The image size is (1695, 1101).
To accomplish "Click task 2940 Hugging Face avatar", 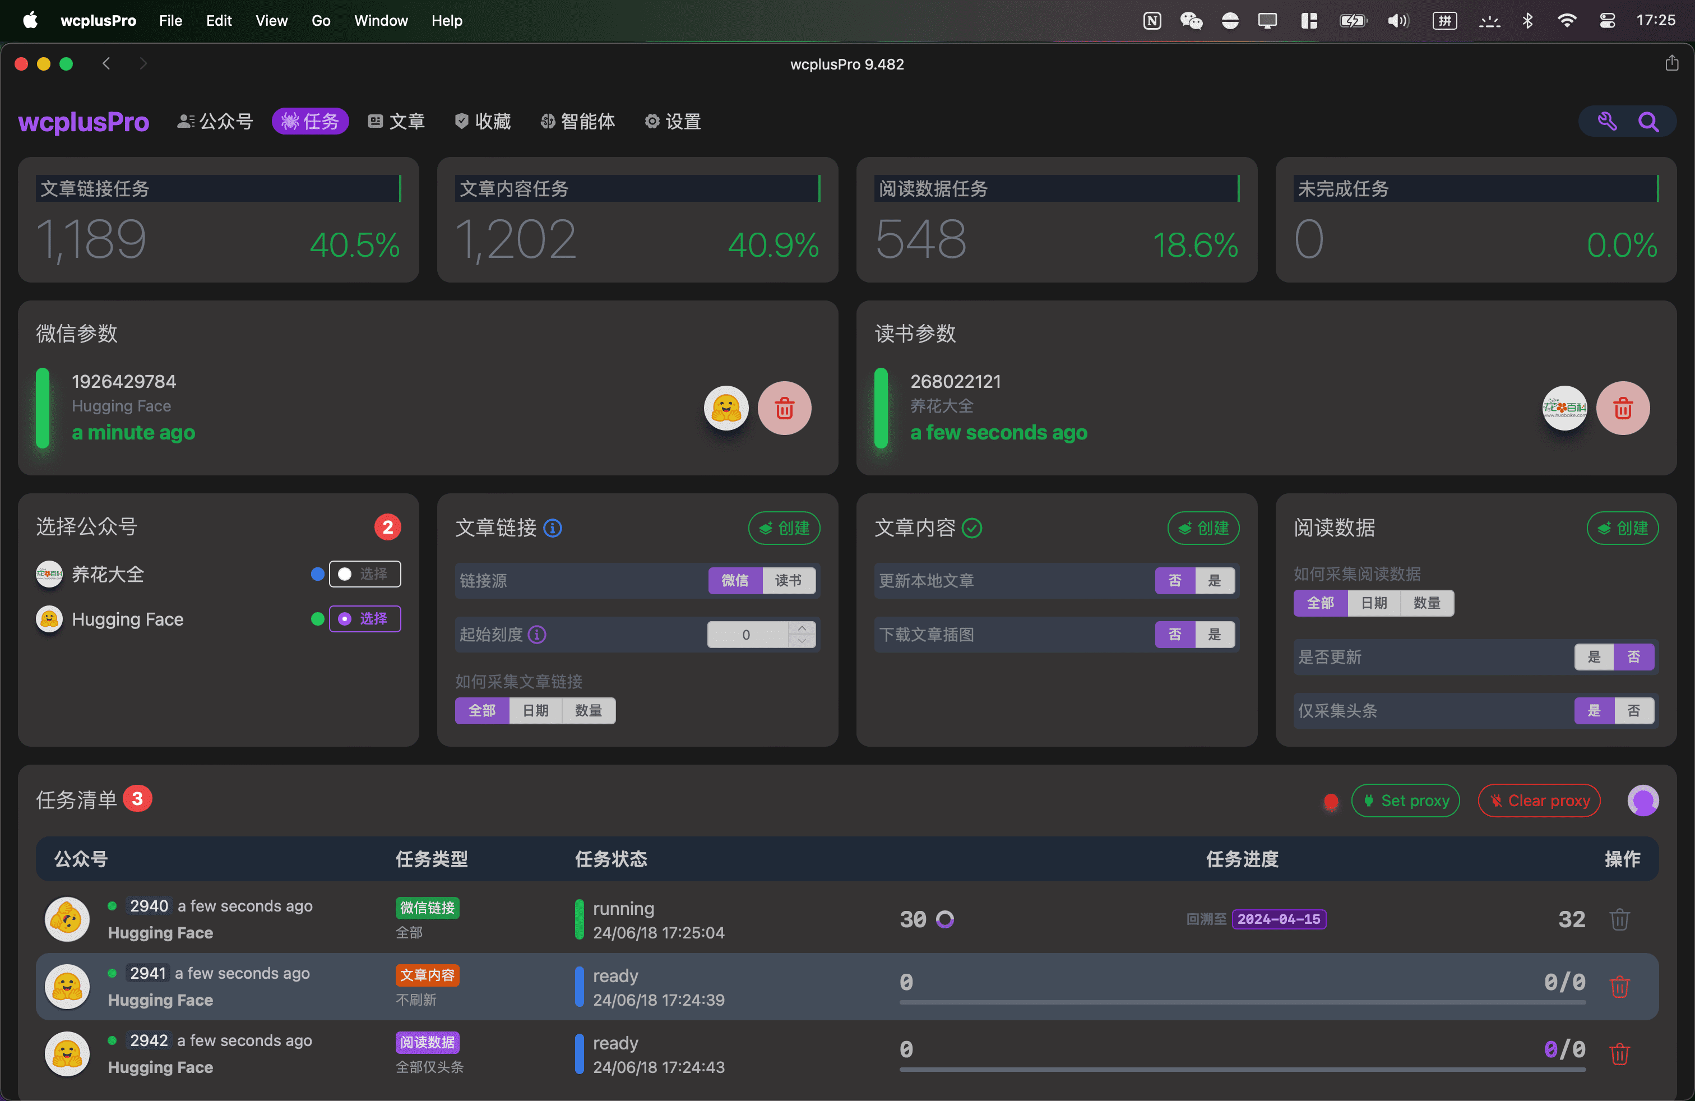I will coord(67,919).
